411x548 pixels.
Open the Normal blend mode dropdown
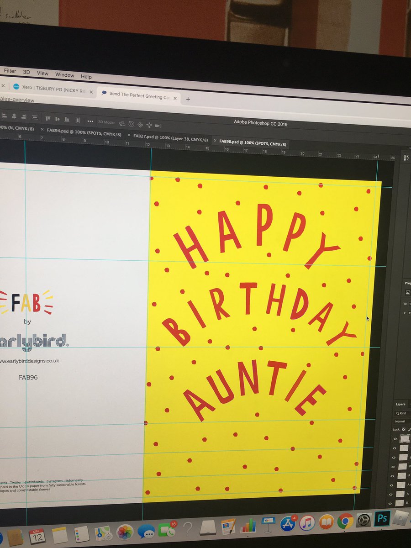[x=402, y=421]
